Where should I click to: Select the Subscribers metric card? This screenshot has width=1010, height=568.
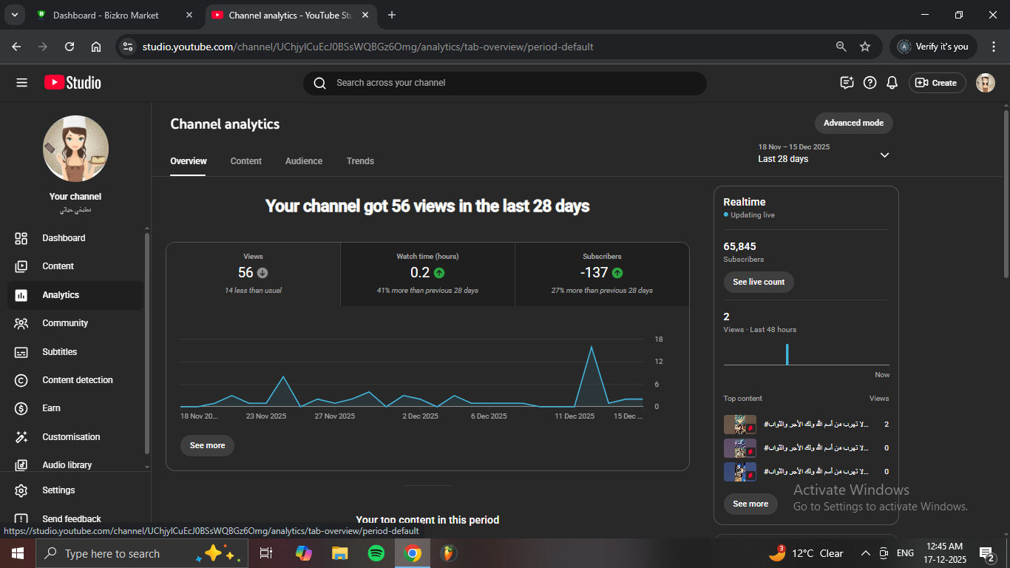click(602, 274)
